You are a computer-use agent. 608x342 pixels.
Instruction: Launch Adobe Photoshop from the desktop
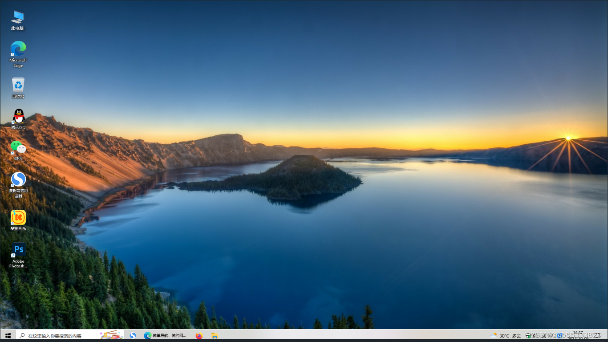click(x=19, y=250)
